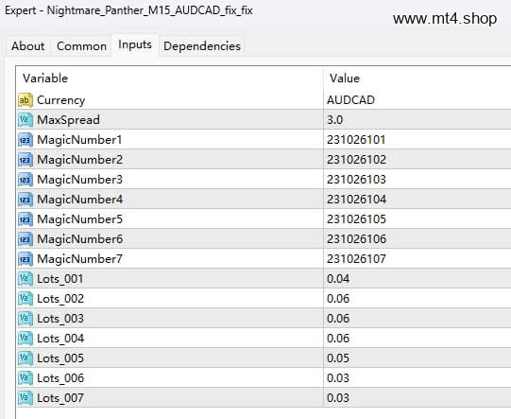The height and width of the screenshot is (419, 511).
Task: Click the double icon beside Lots_003
Action: click(x=26, y=319)
